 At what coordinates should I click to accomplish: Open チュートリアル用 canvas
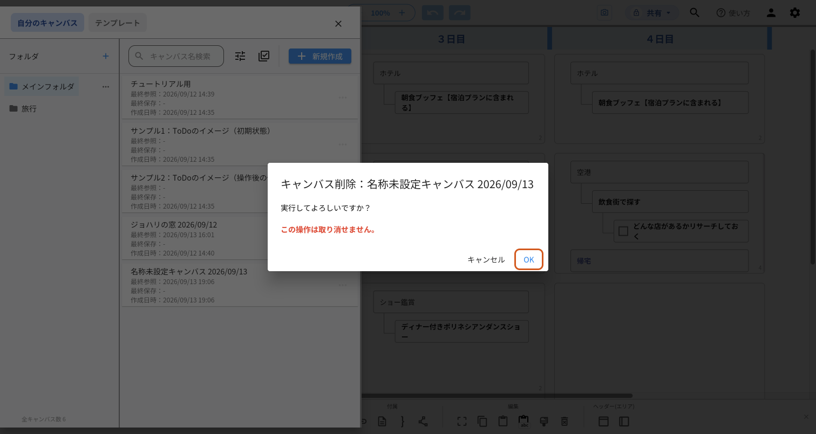tap(240, 98)
